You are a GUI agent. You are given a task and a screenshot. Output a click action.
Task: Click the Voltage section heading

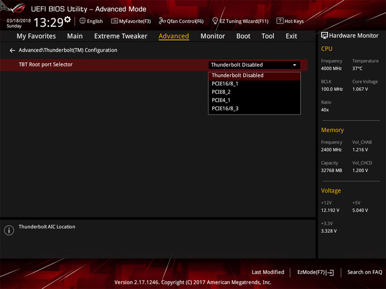coord(331,191)
